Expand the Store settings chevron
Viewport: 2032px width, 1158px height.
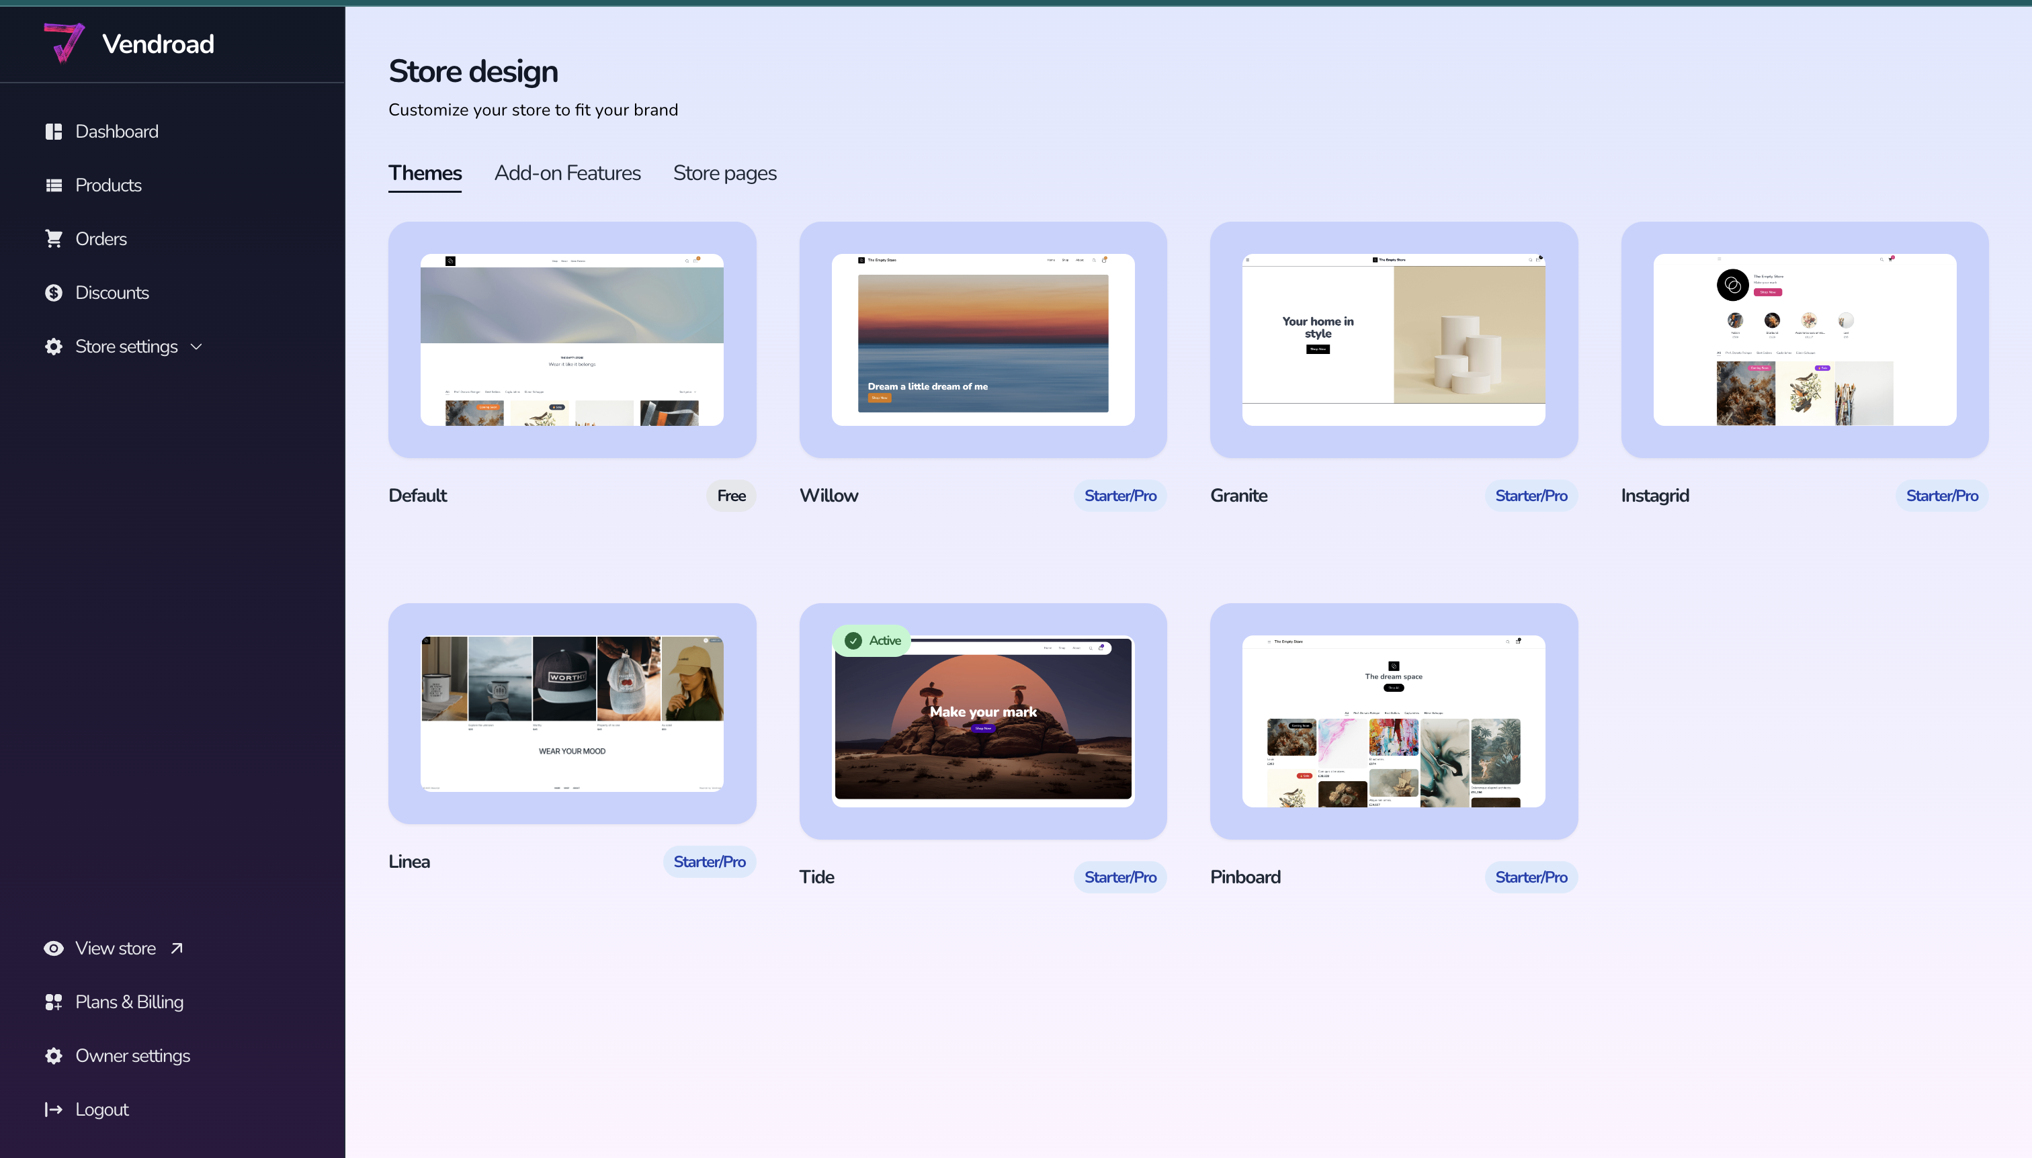point(196,347)
